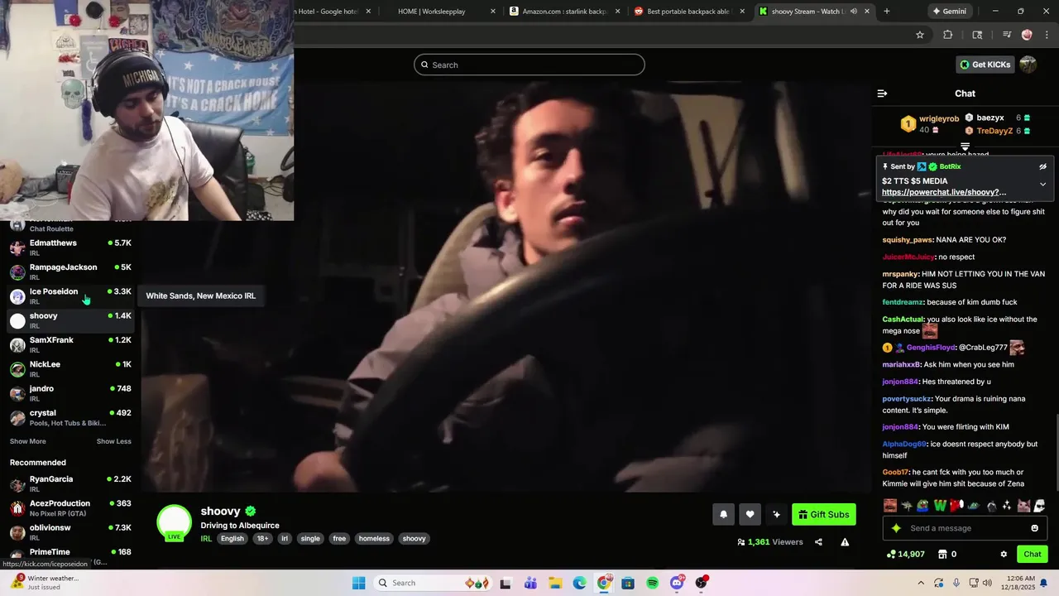
Task: Open Windows Start menu
Action: click(358, 583)
